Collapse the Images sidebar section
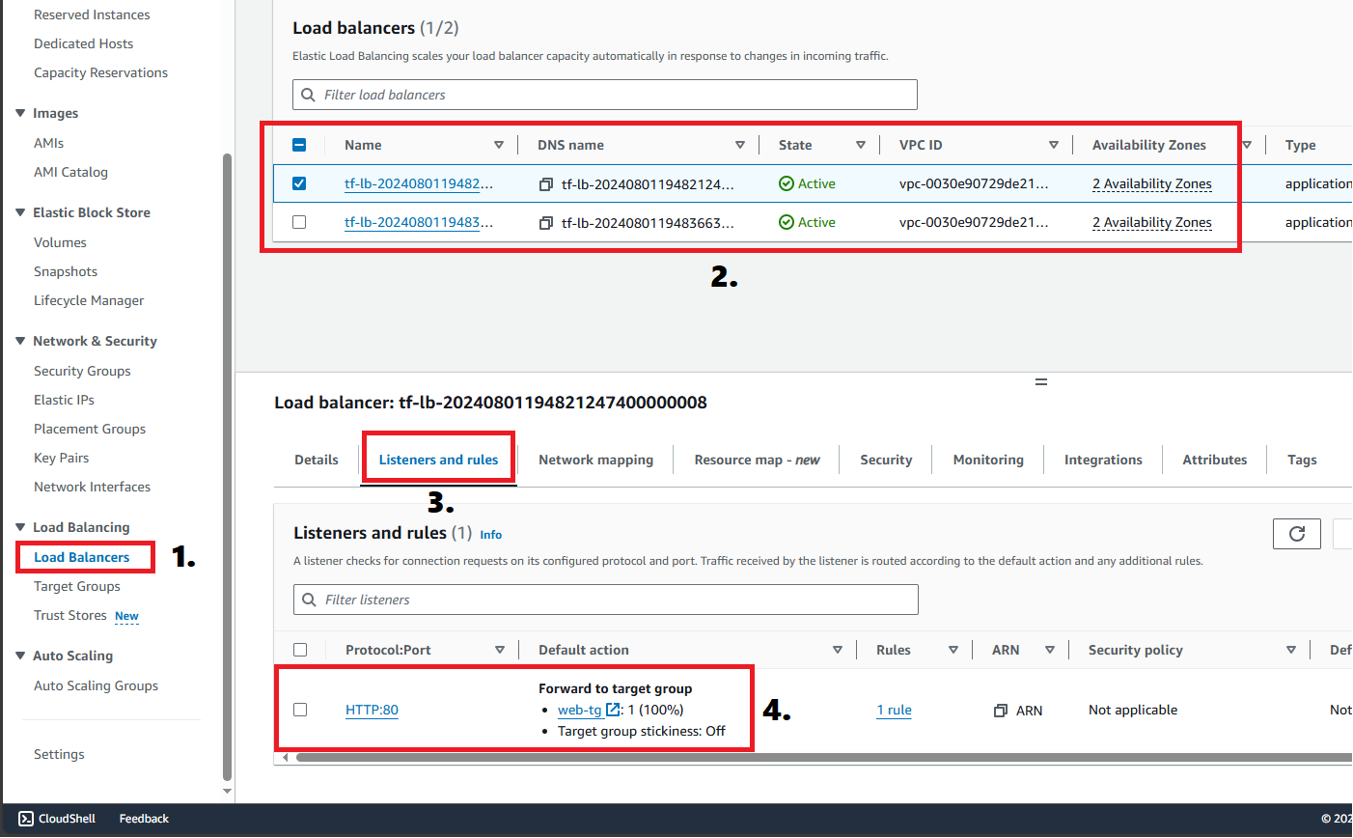1353x838 pixels. pos(20,113)
